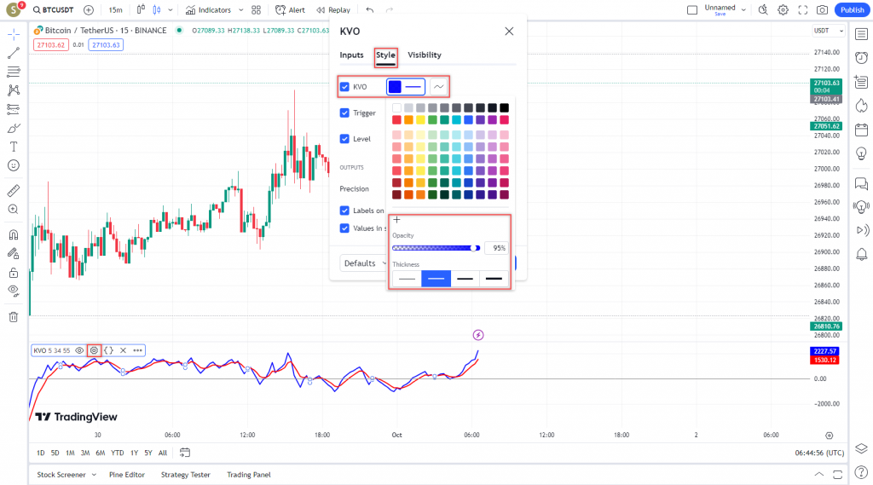Expand the Indicators favorites arrow
873x485 pixels.
tap(240, 10)
